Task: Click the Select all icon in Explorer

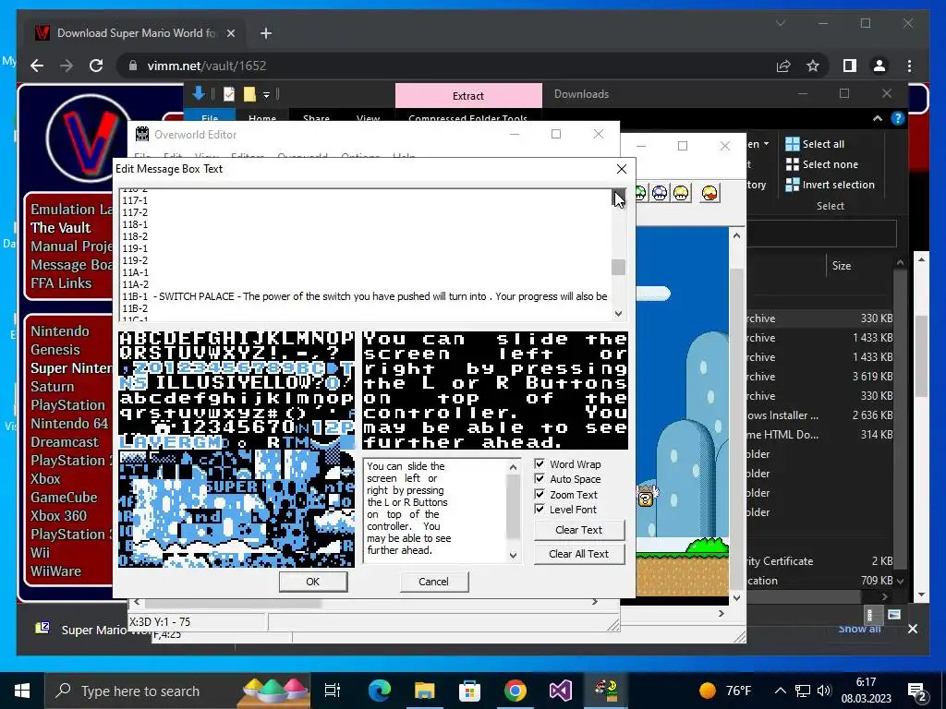Action: pos(792,144)
